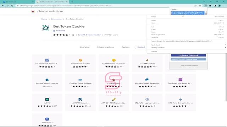This screenshot has width=227, height=127.
Task: Bookmark this page with star icon
Action: [x=200, y=6]
